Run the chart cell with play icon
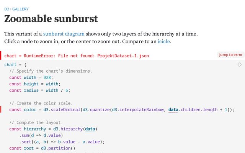 (x=240, y=65)
